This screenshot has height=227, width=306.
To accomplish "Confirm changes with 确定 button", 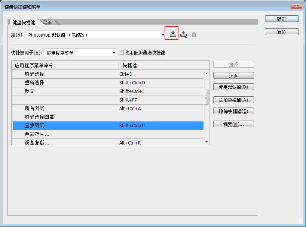I will coord(282,19).
